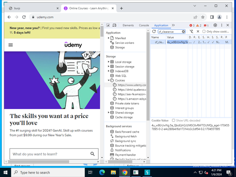Open DevTools settings gear
This screenshot has height=177, width=236.
(215, 25)
